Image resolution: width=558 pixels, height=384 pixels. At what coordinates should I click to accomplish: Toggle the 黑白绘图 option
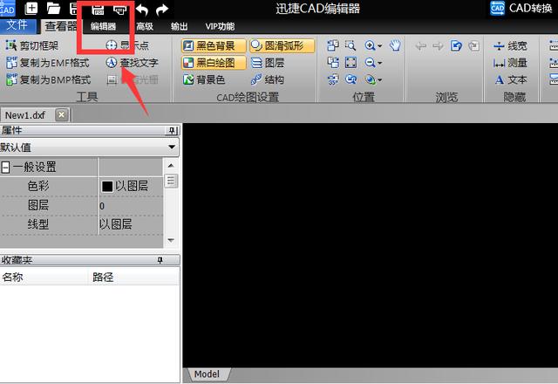coord(214,63)
